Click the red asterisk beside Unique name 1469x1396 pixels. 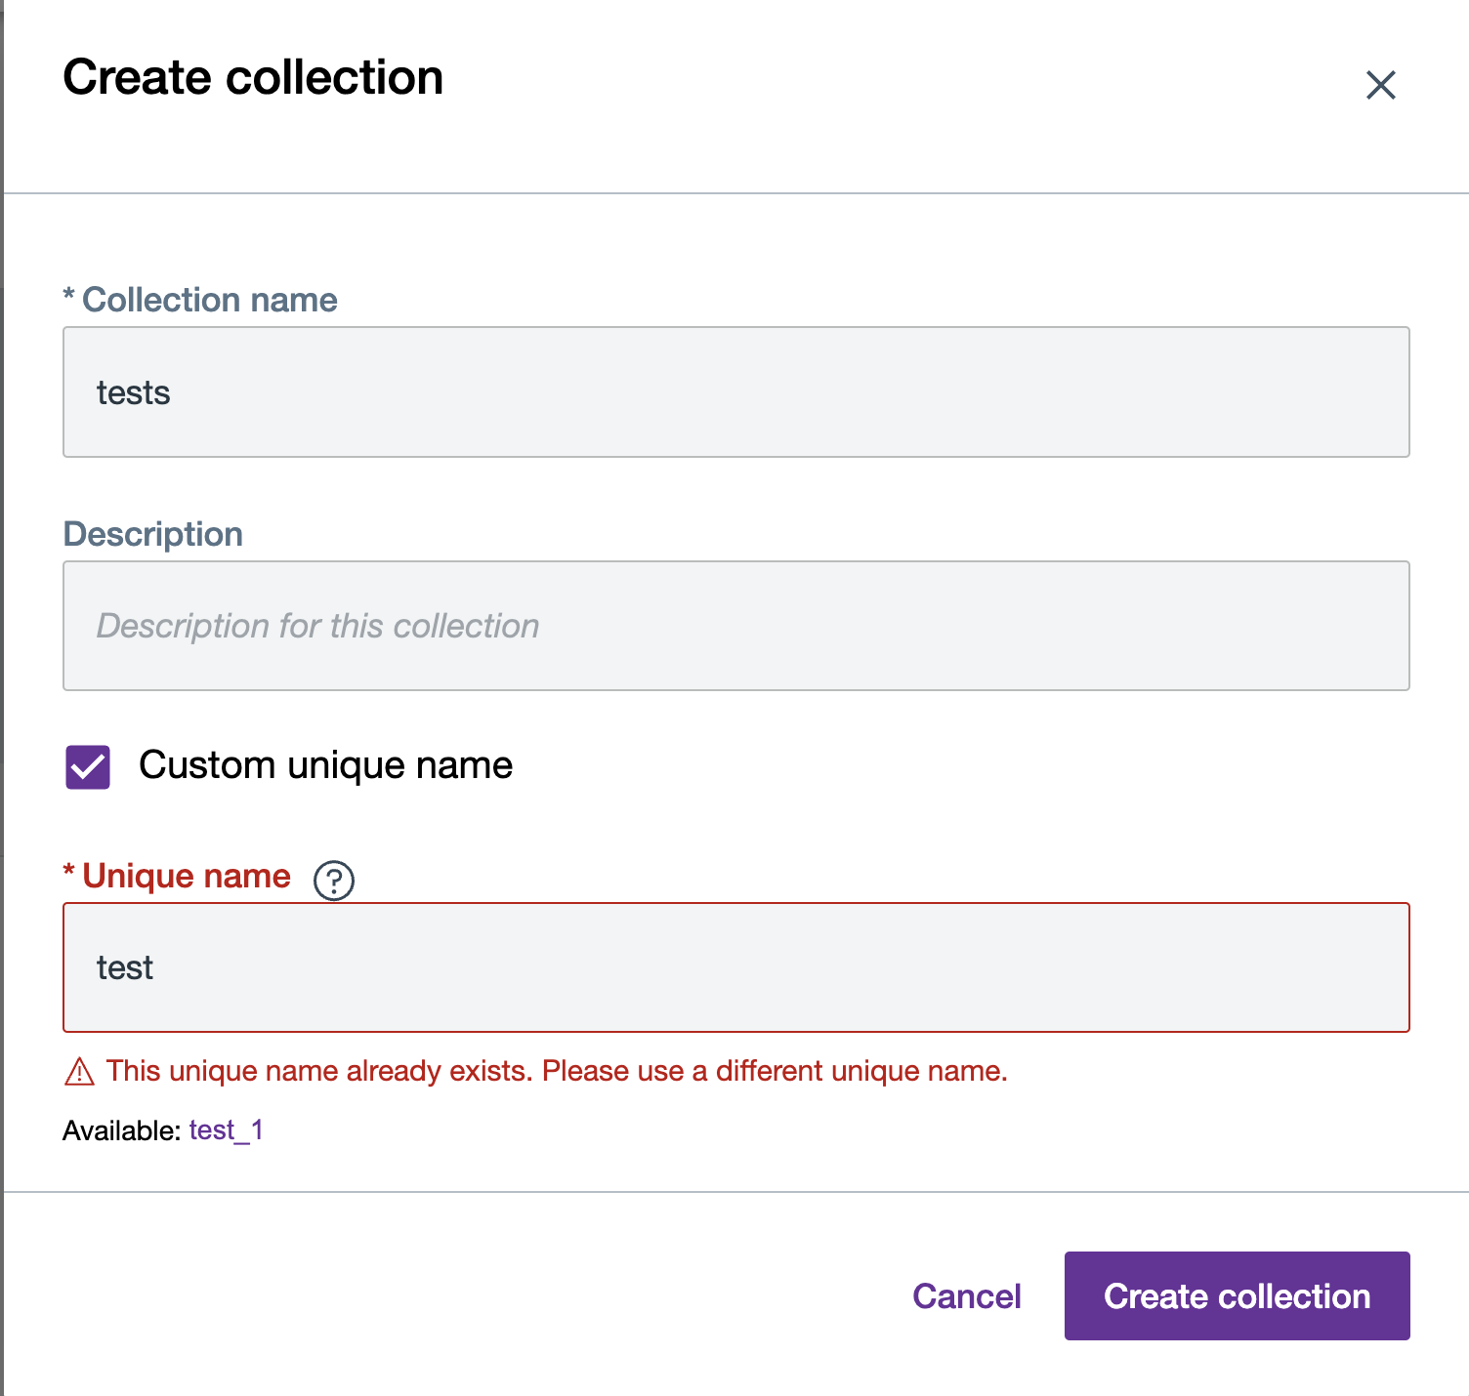68,871
